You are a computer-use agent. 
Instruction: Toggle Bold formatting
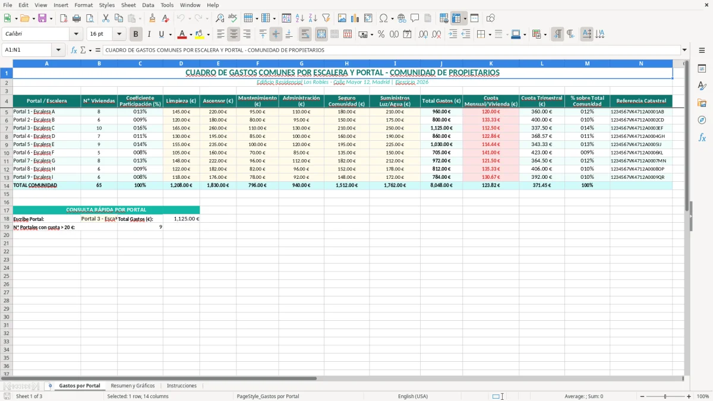[x=136, y=34]
